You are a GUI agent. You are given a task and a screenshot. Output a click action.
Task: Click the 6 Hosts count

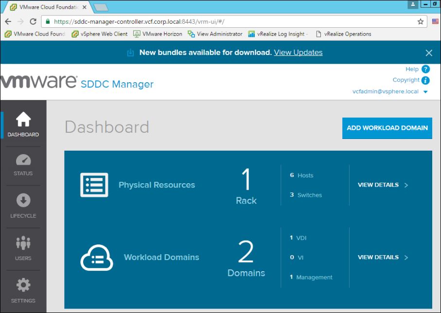click(301, 175)
